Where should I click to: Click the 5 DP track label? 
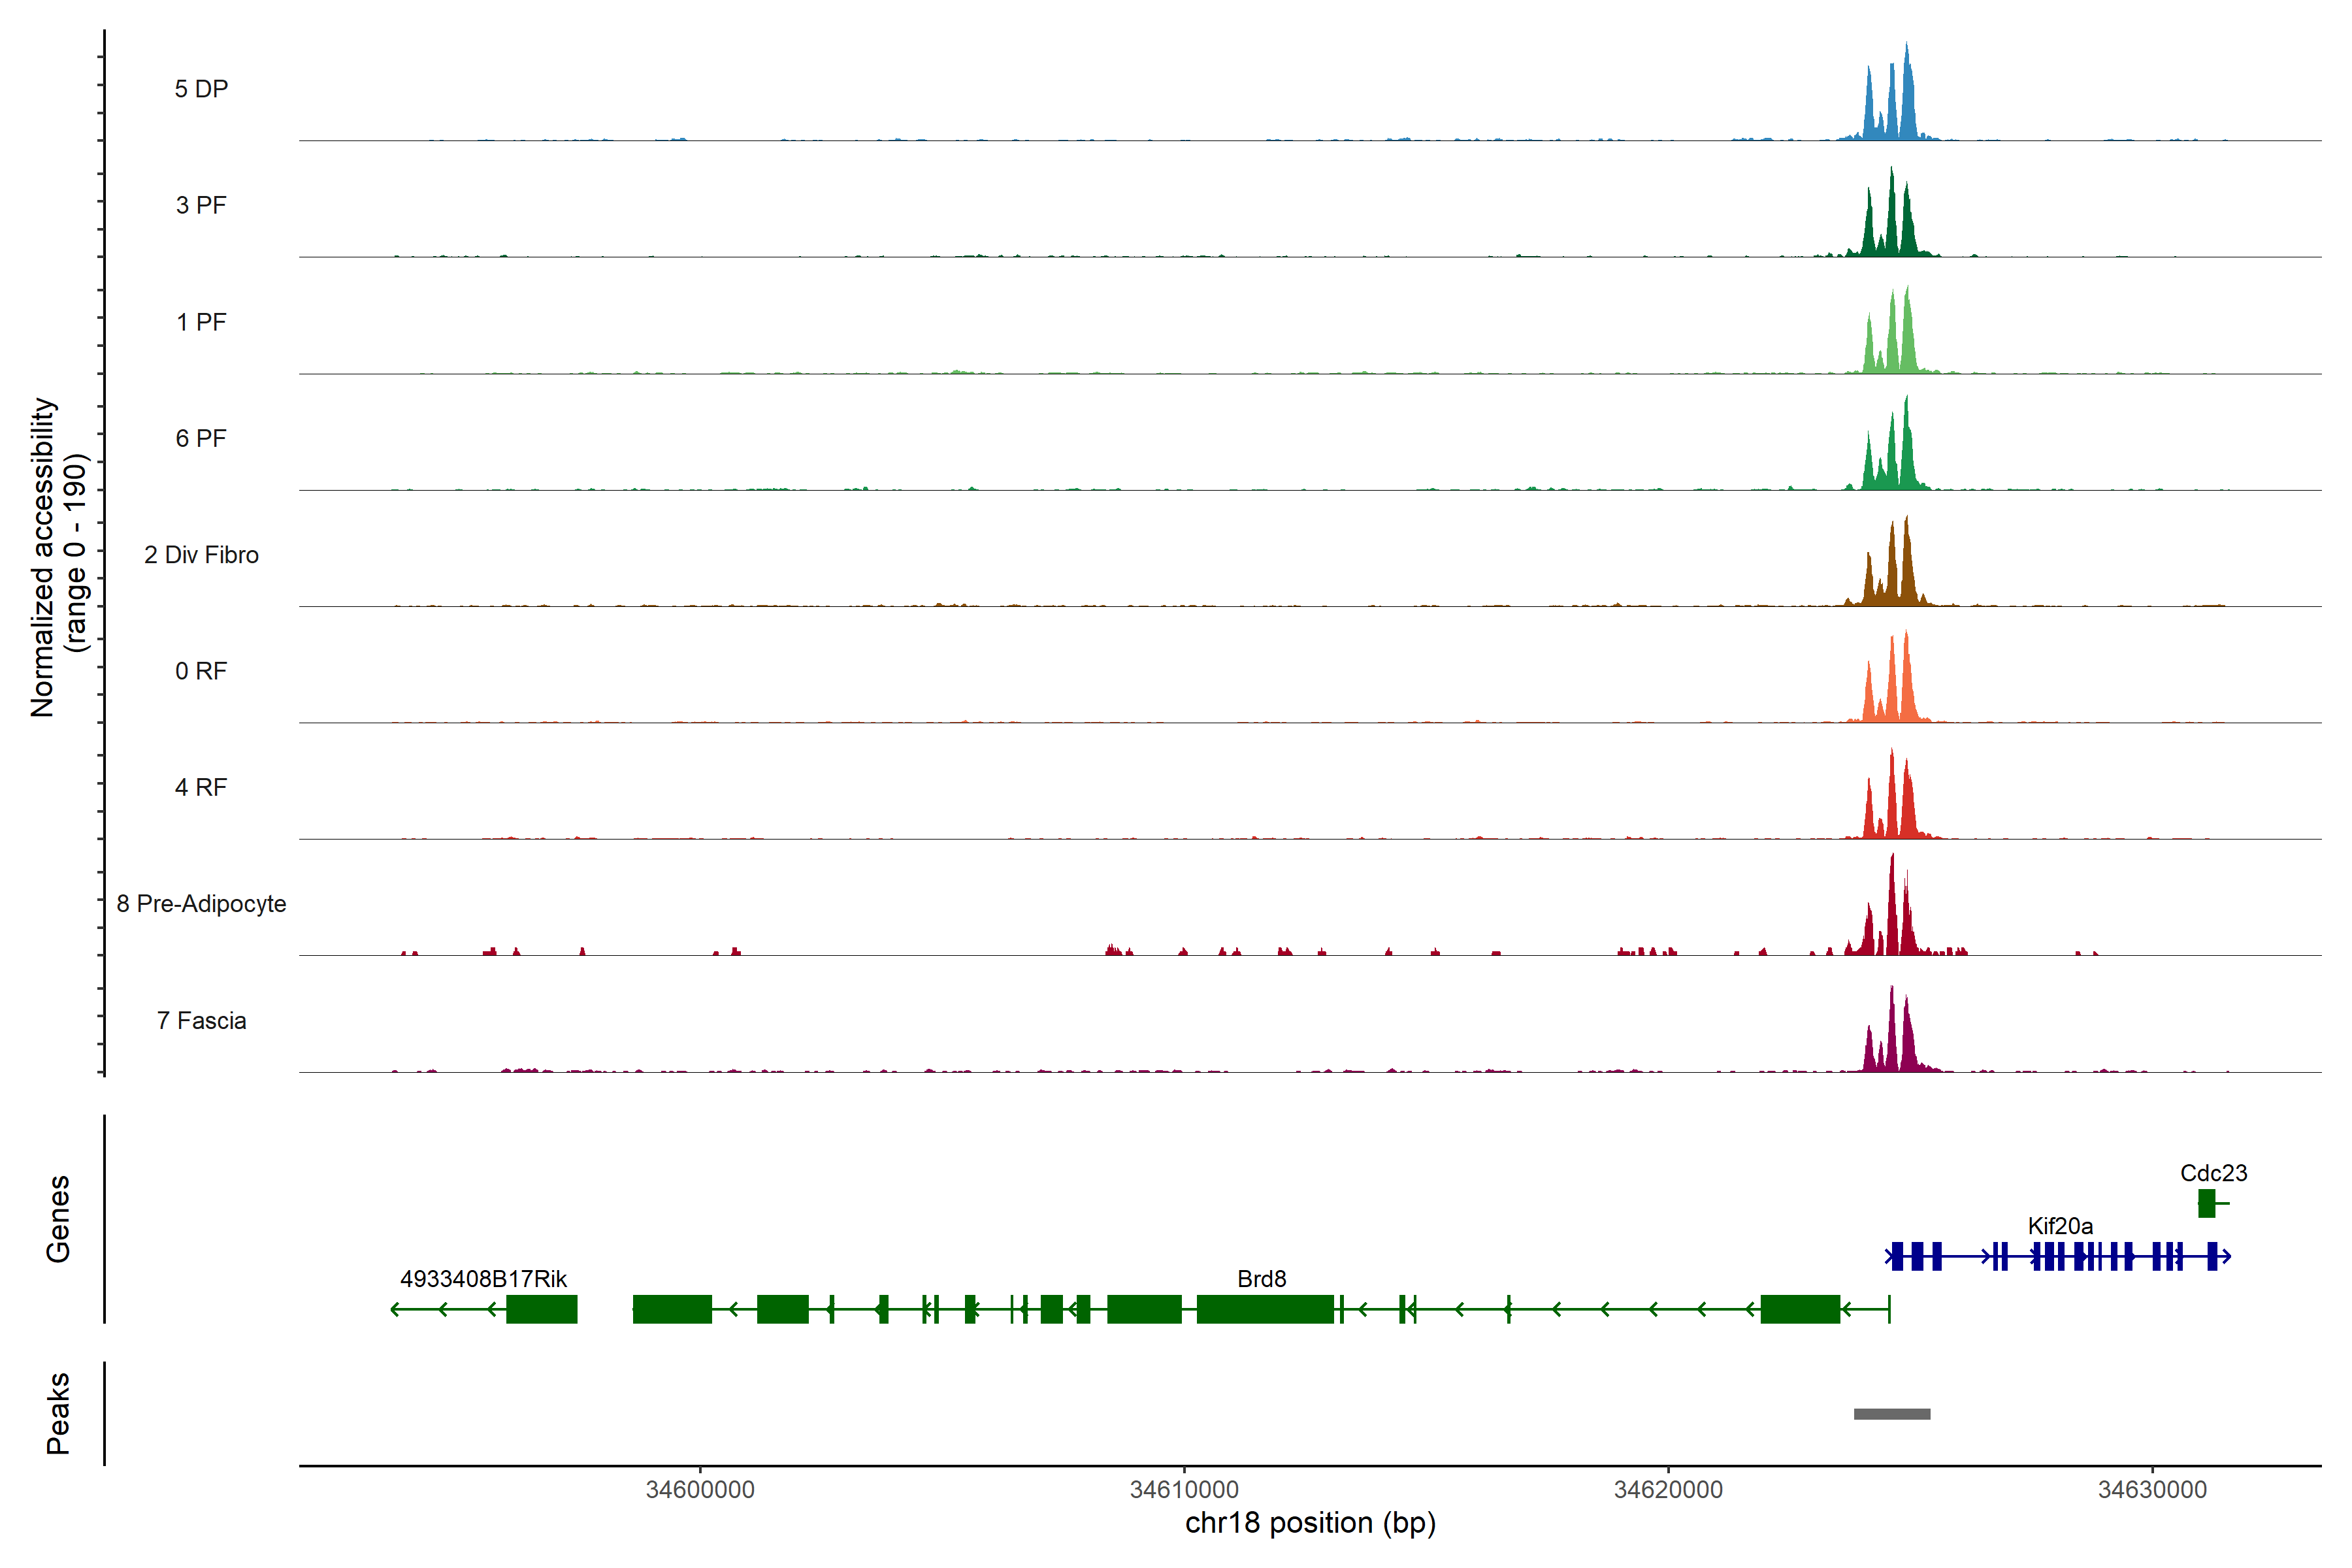(x=201, y=89)
